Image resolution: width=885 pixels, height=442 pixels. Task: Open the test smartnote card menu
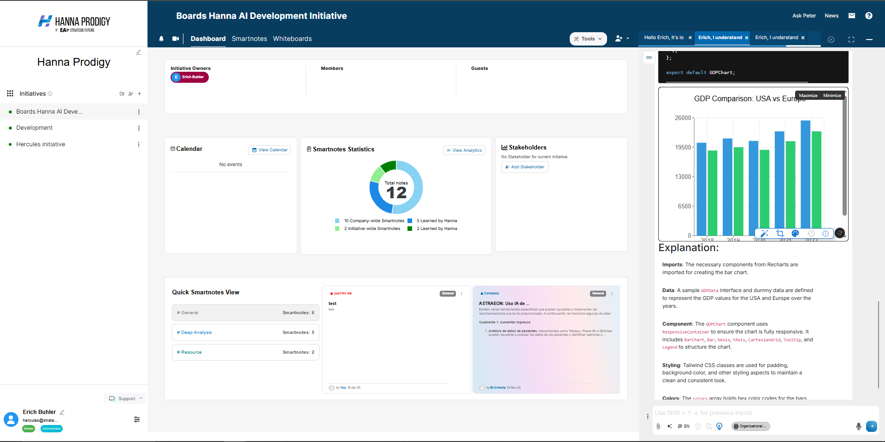tap(461, 293)
